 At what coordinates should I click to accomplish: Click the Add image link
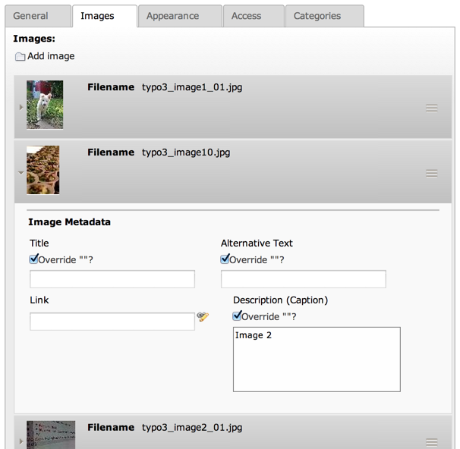tap(51, 56)
